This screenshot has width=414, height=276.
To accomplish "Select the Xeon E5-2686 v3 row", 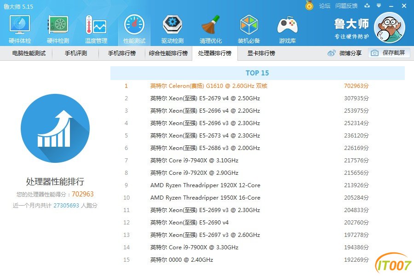I will coord(258,148).
